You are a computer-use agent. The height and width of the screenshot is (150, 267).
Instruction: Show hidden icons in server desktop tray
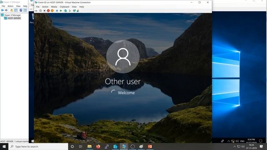(229, 141)
